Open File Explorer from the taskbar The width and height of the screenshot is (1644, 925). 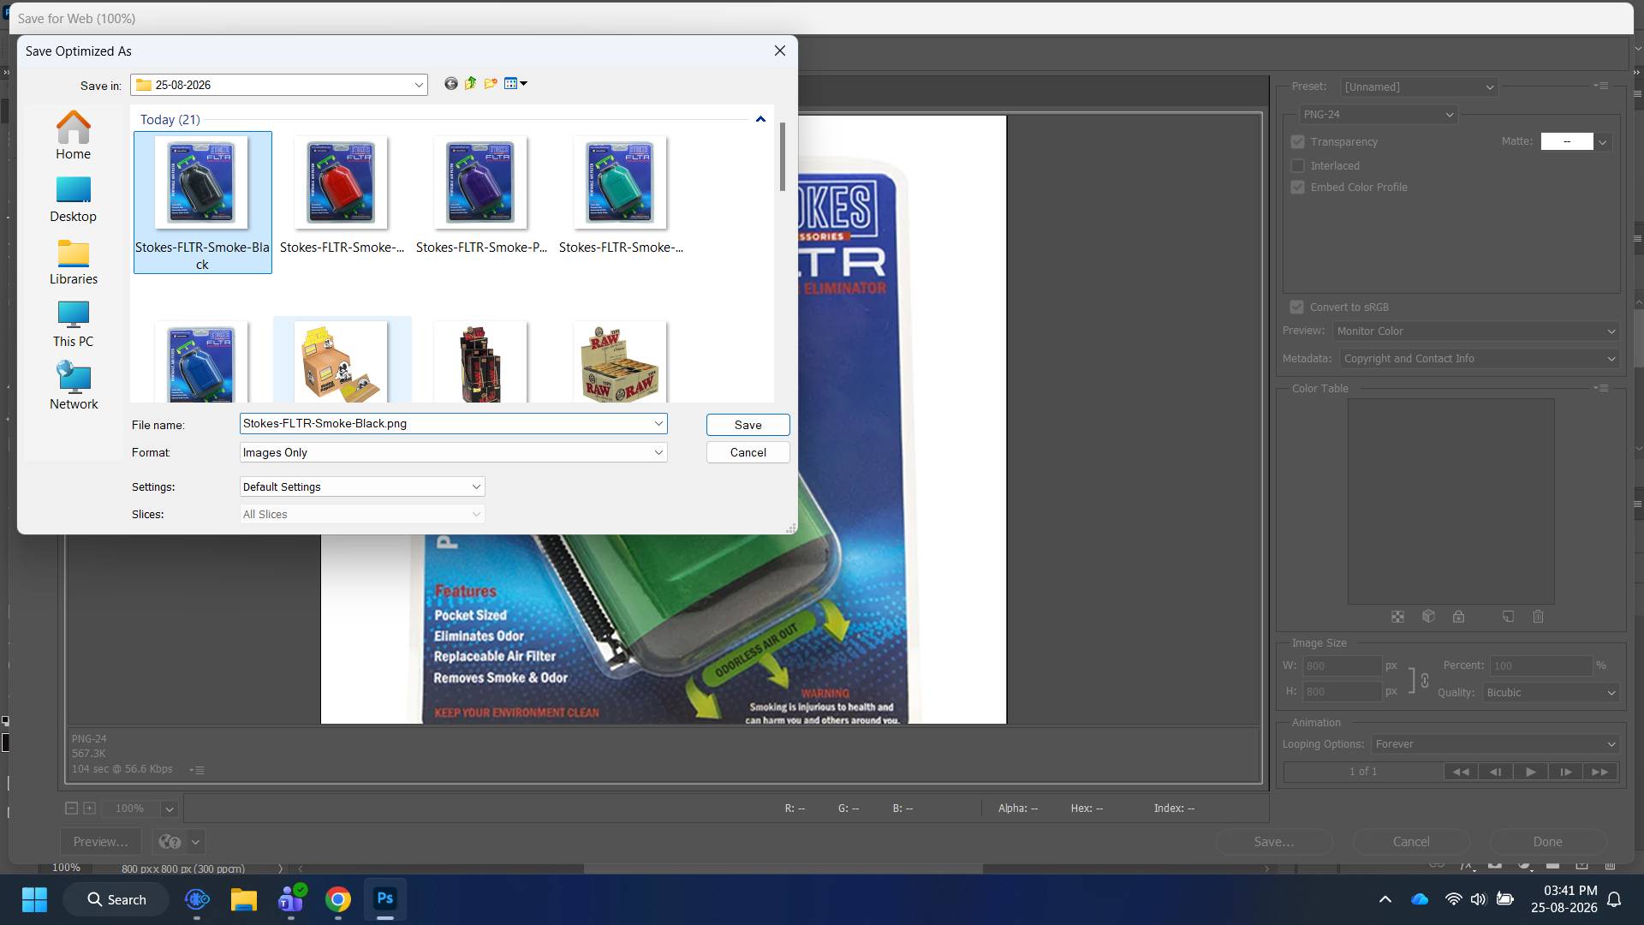[x=244, y=899]
